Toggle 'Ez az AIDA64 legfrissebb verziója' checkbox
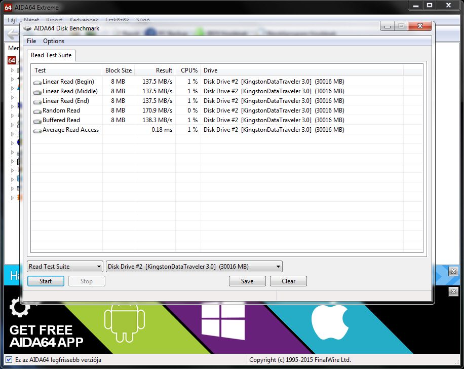The height and width of the screenshot is (369, 464). [9, 360]
